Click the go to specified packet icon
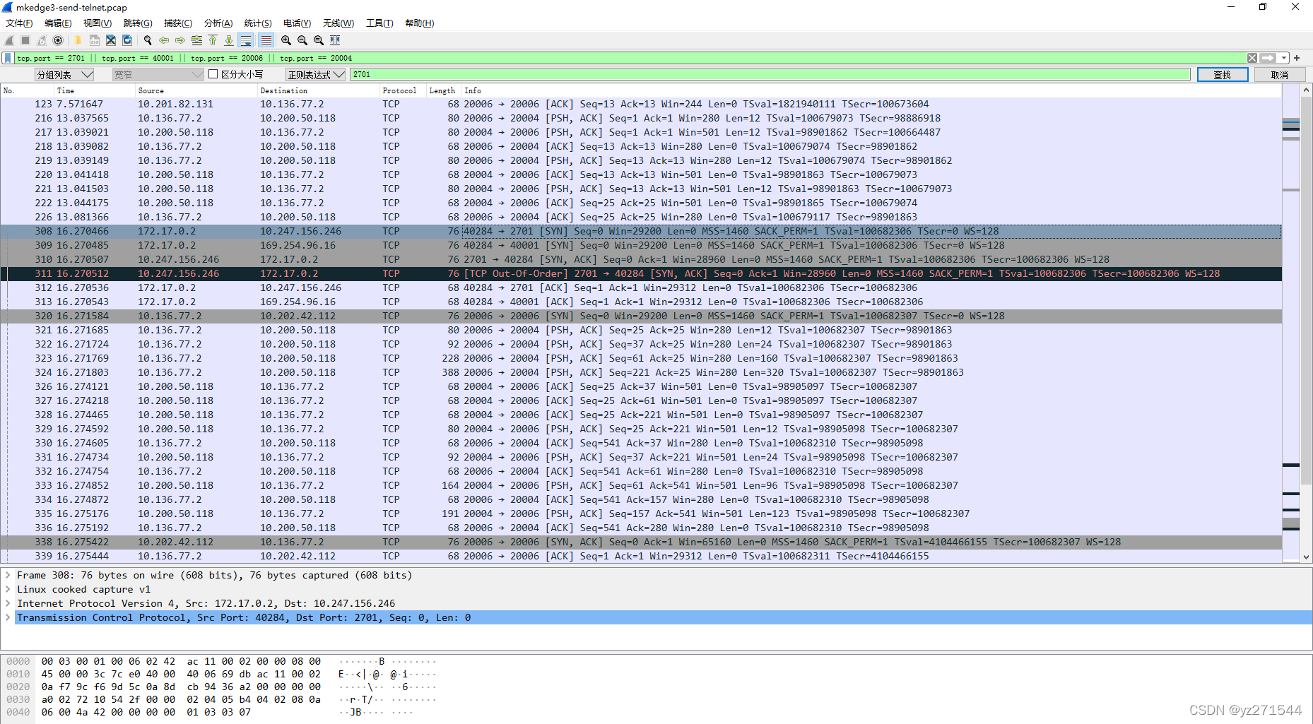Viewport: 1313px width, 724px height. (x=196, y=40)
